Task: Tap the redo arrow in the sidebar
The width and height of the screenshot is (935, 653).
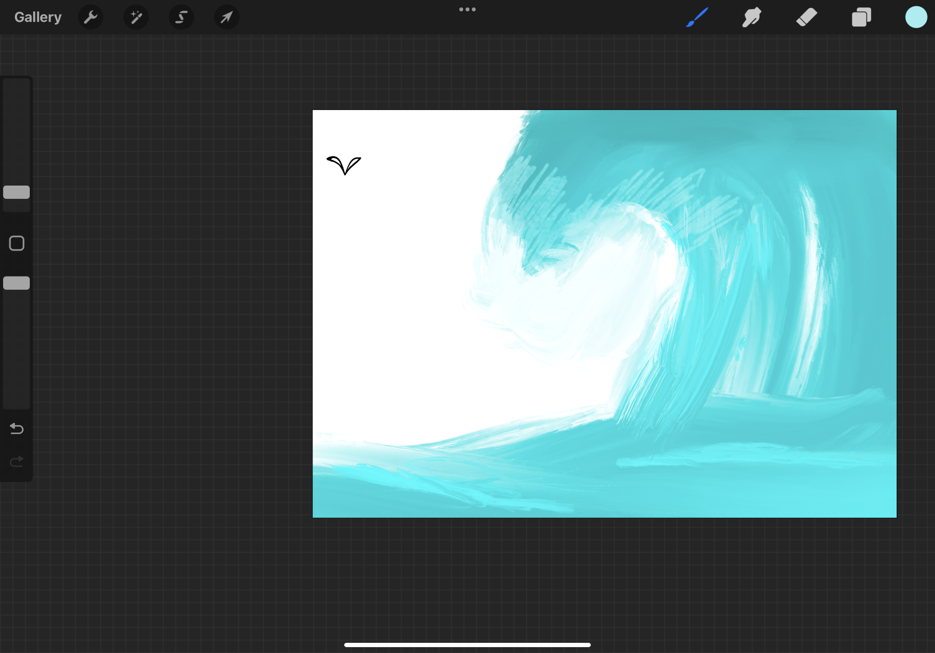Action: click(16, 461)
